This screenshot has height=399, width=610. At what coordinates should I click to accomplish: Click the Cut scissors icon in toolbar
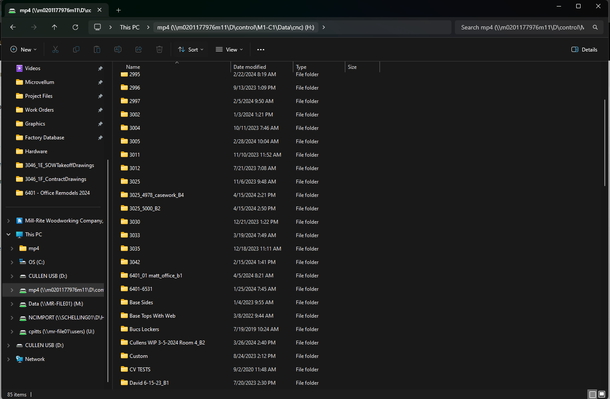[x=55, y=49]
